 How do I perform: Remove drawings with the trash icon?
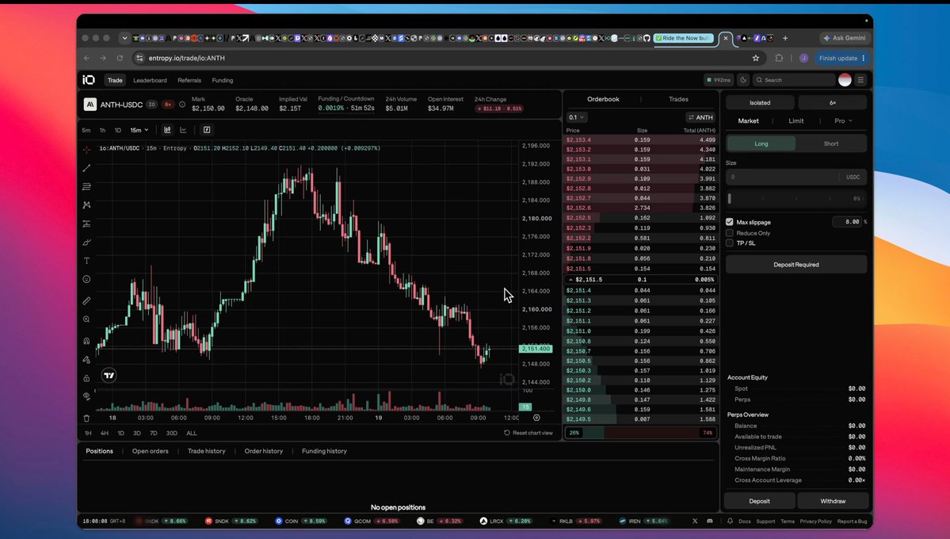coord(86,418)
